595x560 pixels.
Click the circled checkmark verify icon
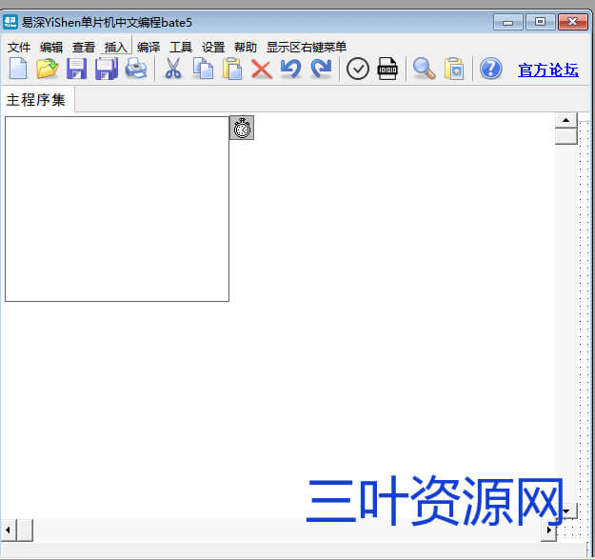(357, 70)
